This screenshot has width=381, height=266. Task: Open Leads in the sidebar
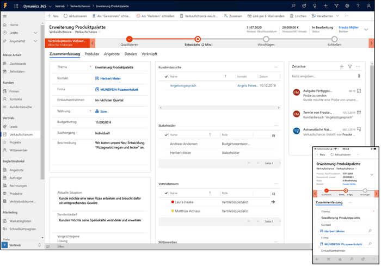point(14,127)
